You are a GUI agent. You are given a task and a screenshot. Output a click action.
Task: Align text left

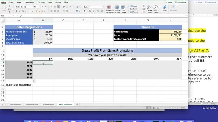click(51, 11)
